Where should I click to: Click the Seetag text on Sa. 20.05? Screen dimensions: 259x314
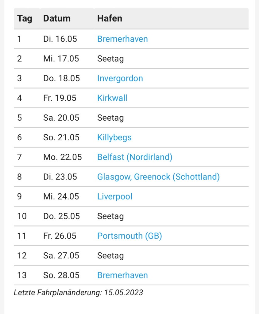pyautogui.click(x=110, y=118)
